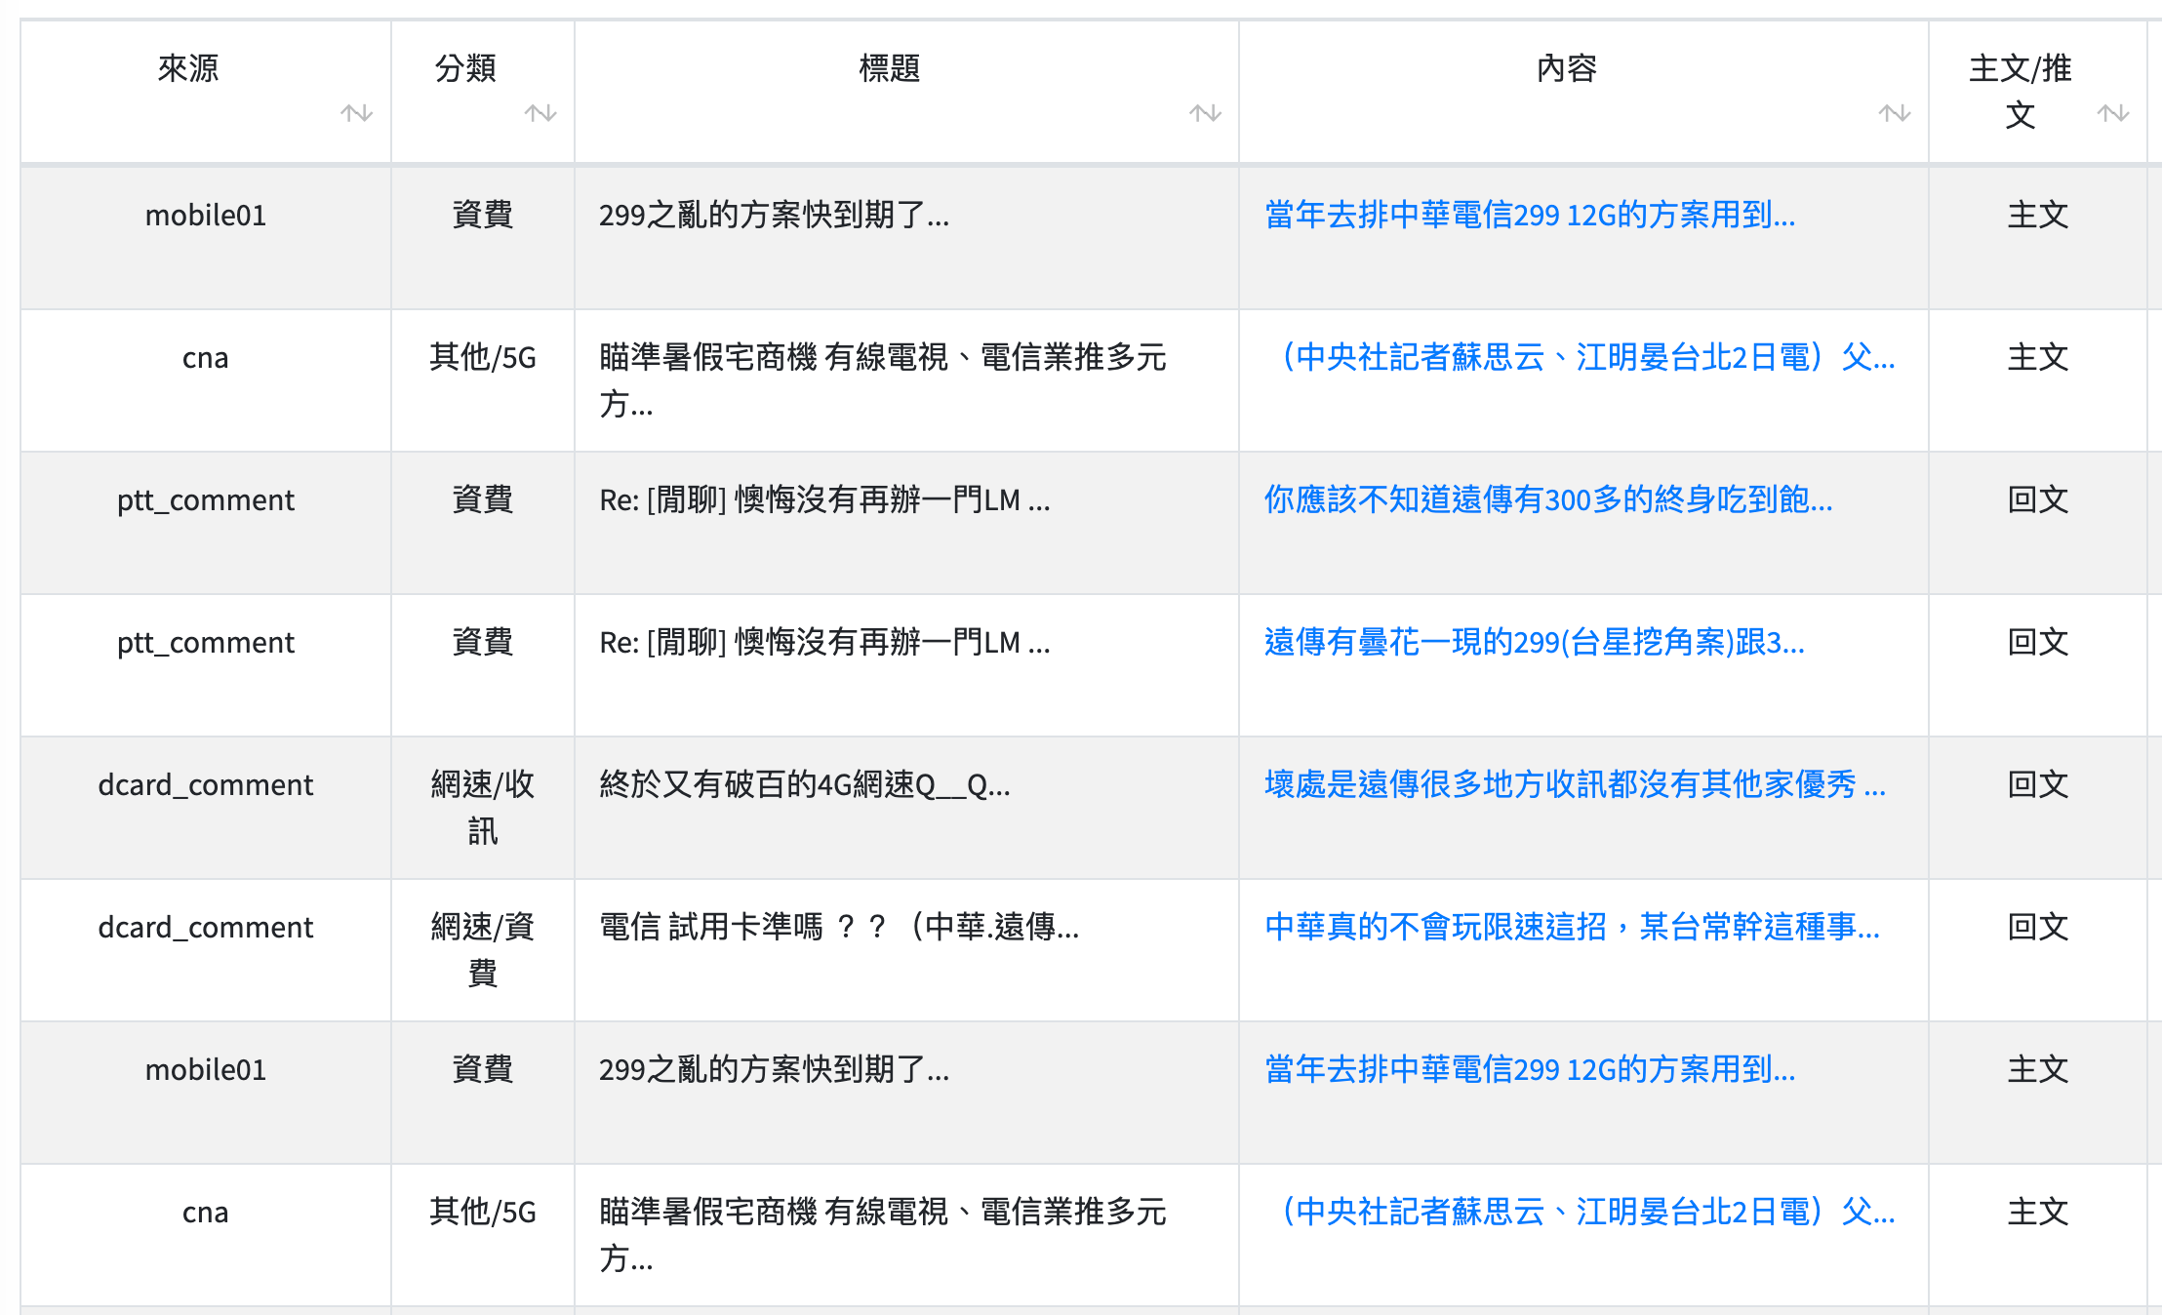Select title cell 電信 試用卡準嗎
The height and width of the screenshot is (1315, 2162).
[838, 927]
